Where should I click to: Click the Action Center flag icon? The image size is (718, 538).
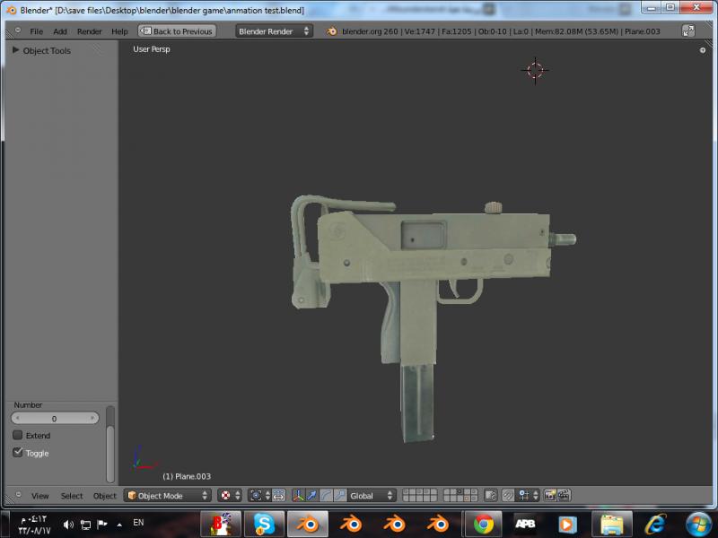pos(102,524)
